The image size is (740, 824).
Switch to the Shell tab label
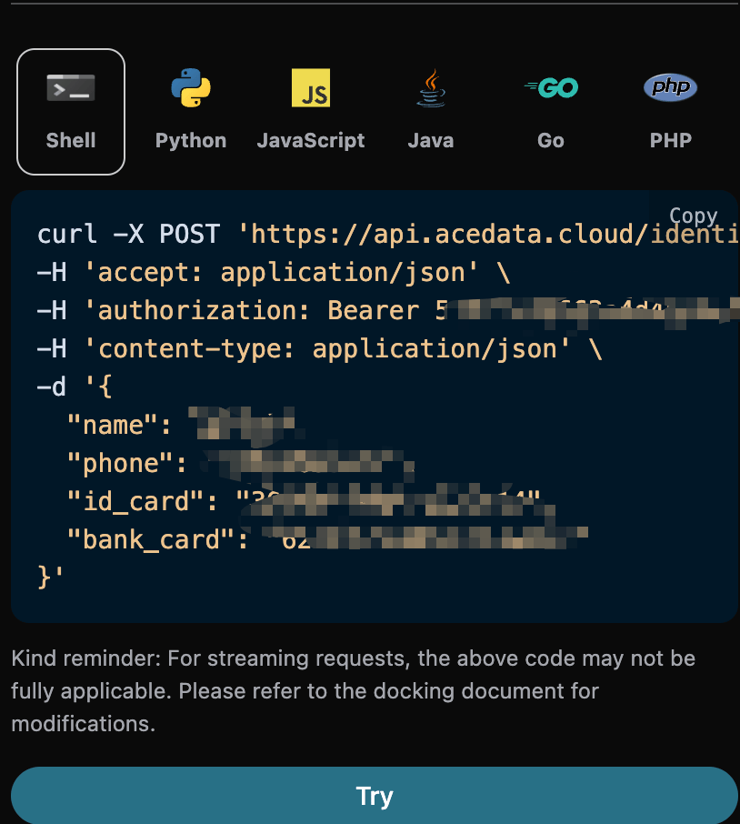[71, 141]
